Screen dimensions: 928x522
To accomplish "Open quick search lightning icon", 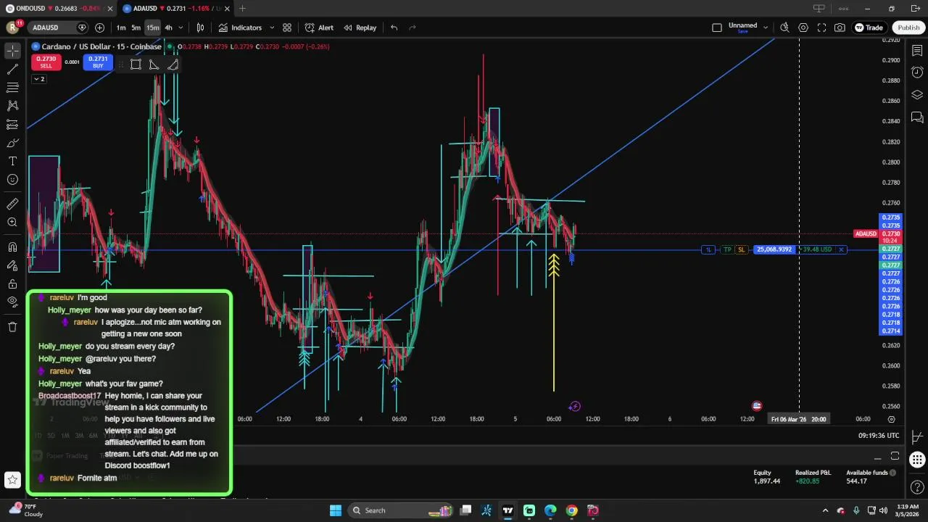I will click(x=784, y=28).
